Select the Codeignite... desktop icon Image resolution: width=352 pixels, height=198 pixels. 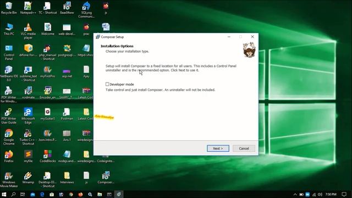tap(106, 158)
